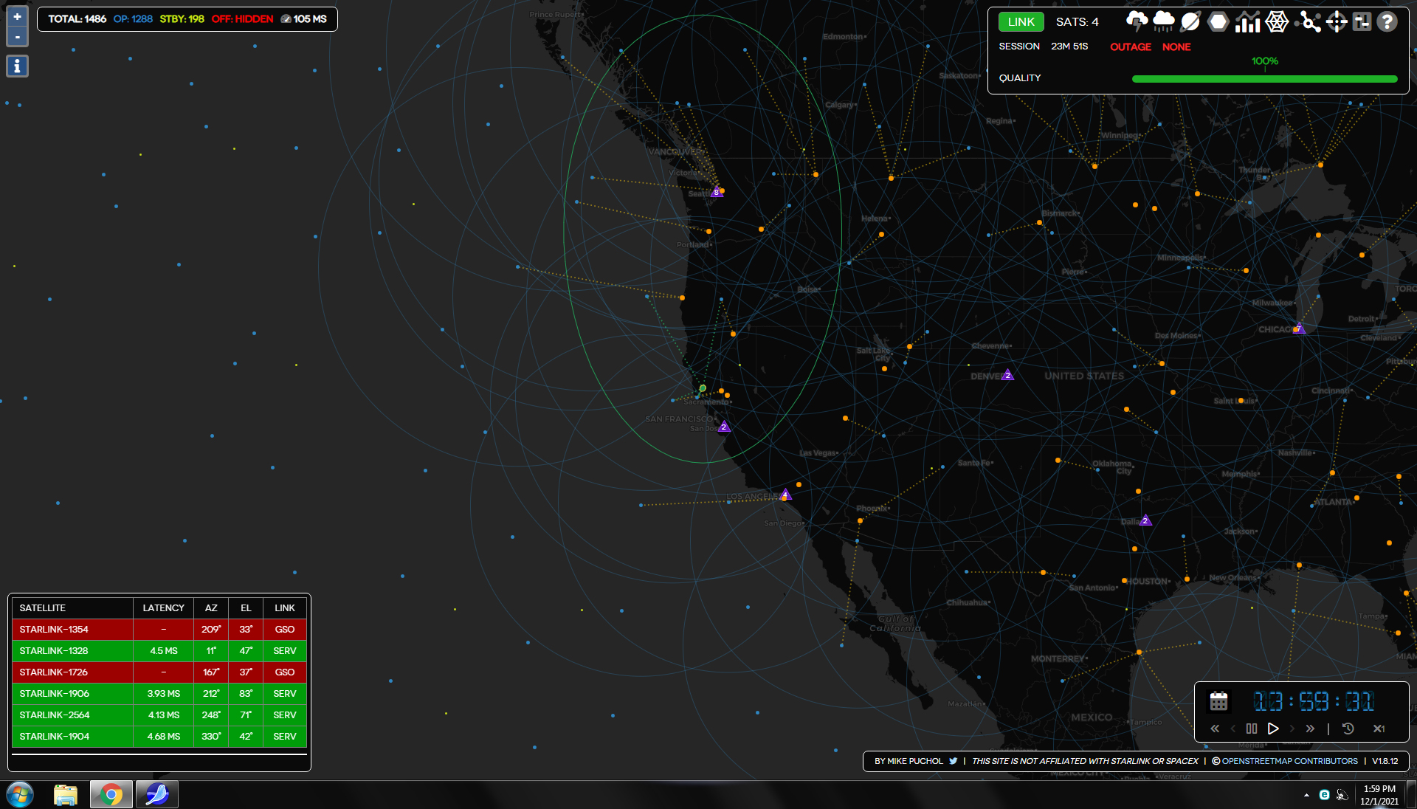Zoom in the map with plus button
Image resolution: width=1417 pixels, height=809 pixels.
17,16
